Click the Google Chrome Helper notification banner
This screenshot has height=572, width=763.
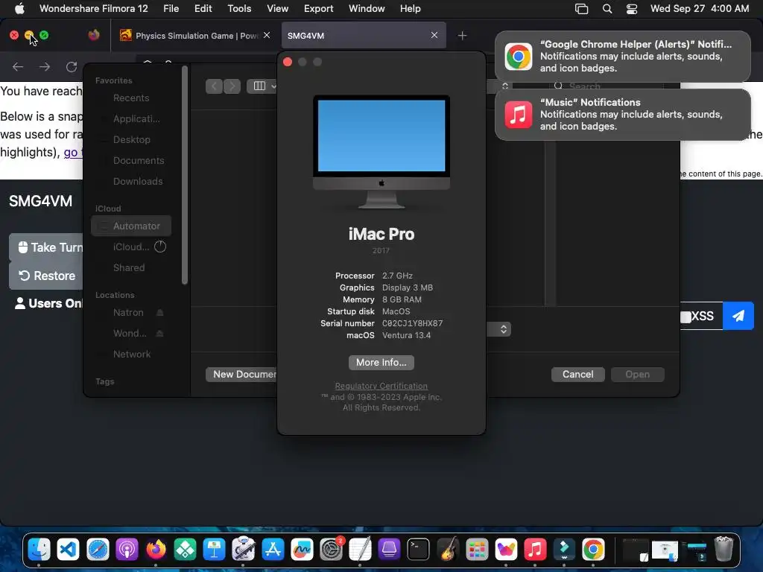click(x=622, y=57)
